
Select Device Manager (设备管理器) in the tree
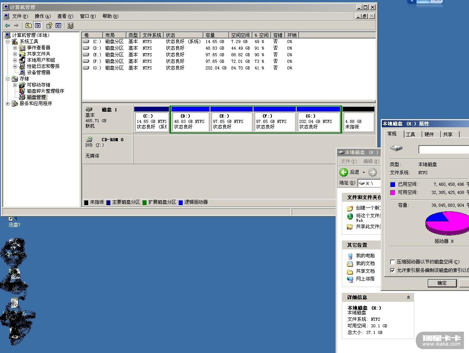38,73
